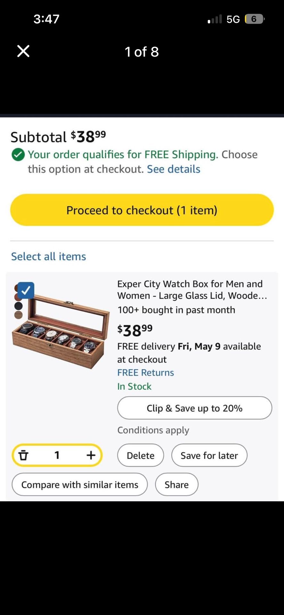
Task: Tap the quantity value showing 1
Action: point(57,455)
